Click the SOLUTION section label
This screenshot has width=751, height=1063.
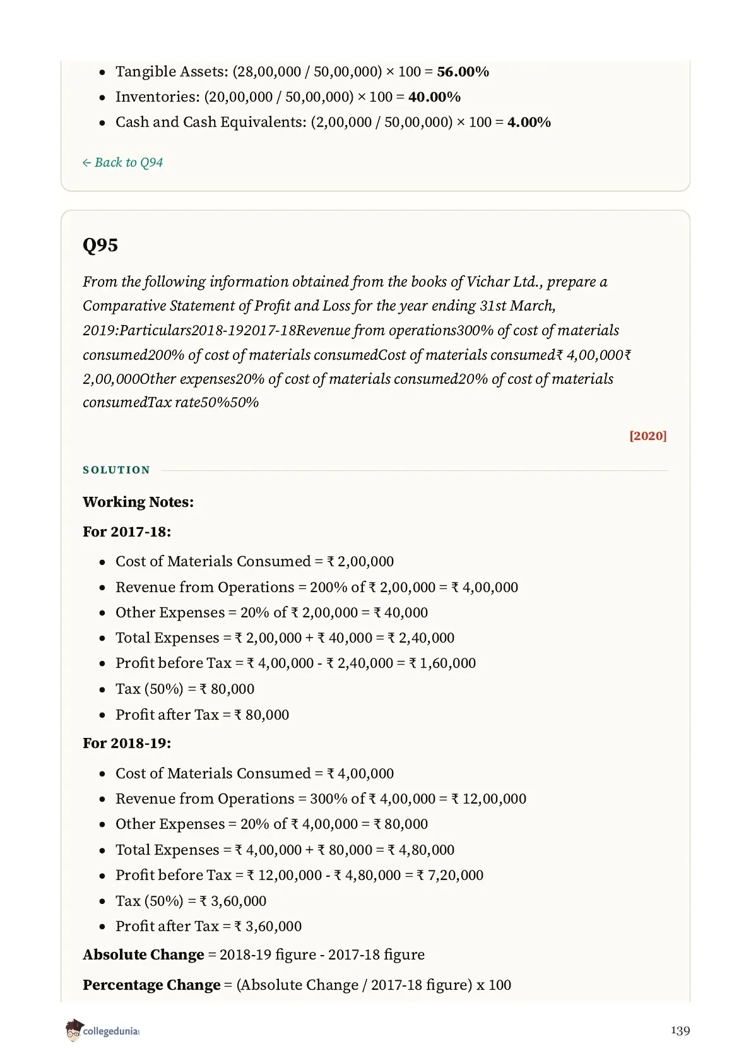[x=117, y=470]
